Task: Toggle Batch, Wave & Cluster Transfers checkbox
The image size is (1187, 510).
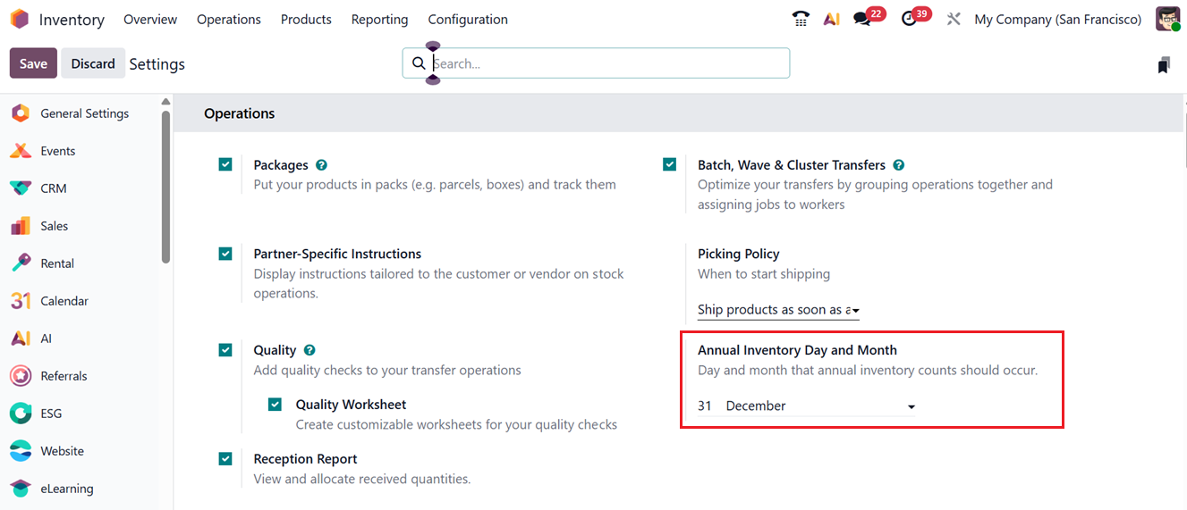Action: 669,164
